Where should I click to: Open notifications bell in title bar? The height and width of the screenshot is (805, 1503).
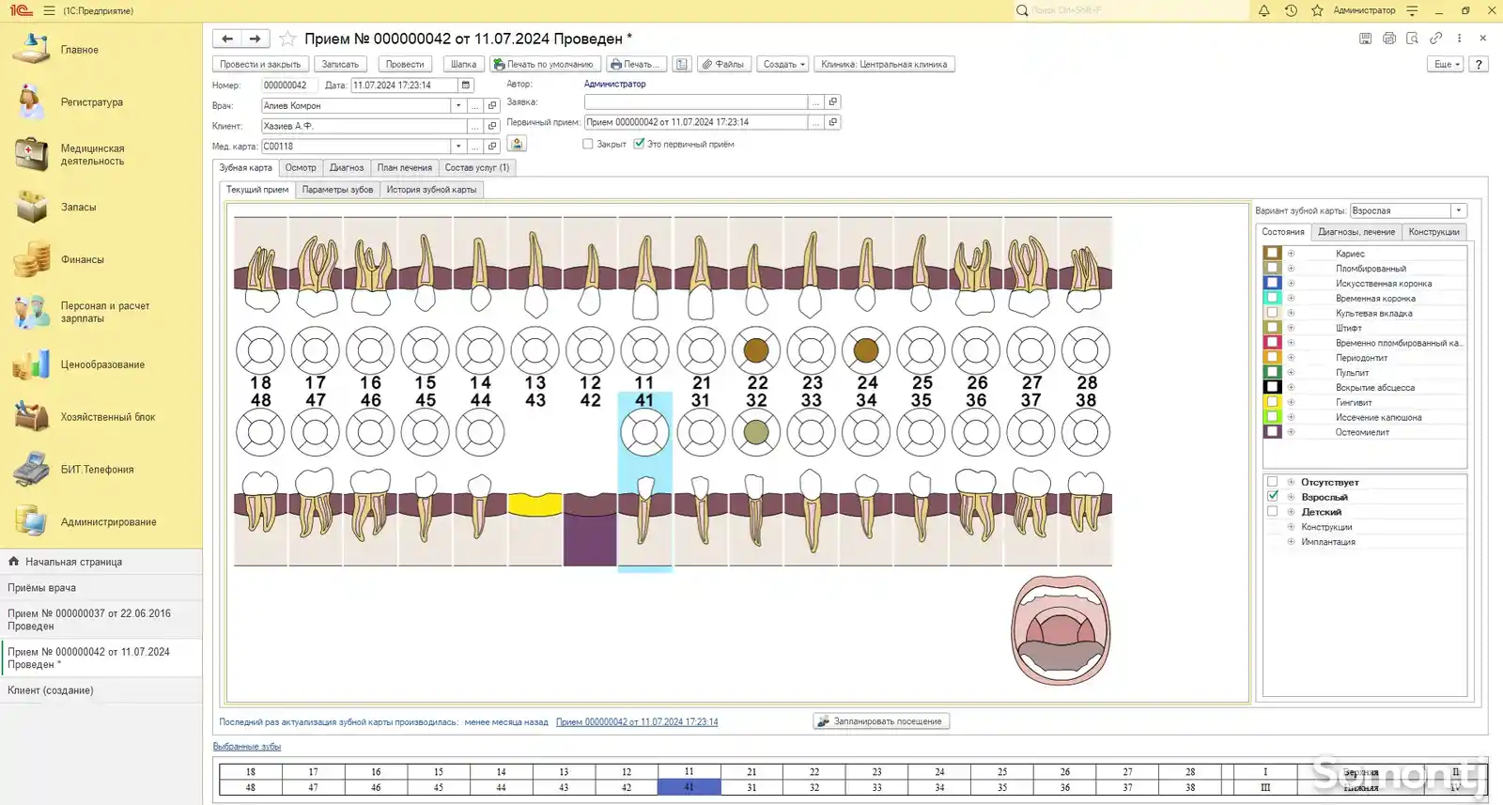click(1263, 10)
